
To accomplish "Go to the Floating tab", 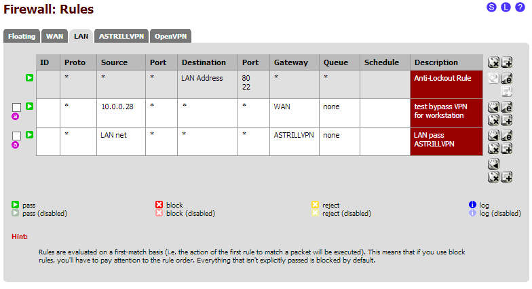I will [22, 37].
